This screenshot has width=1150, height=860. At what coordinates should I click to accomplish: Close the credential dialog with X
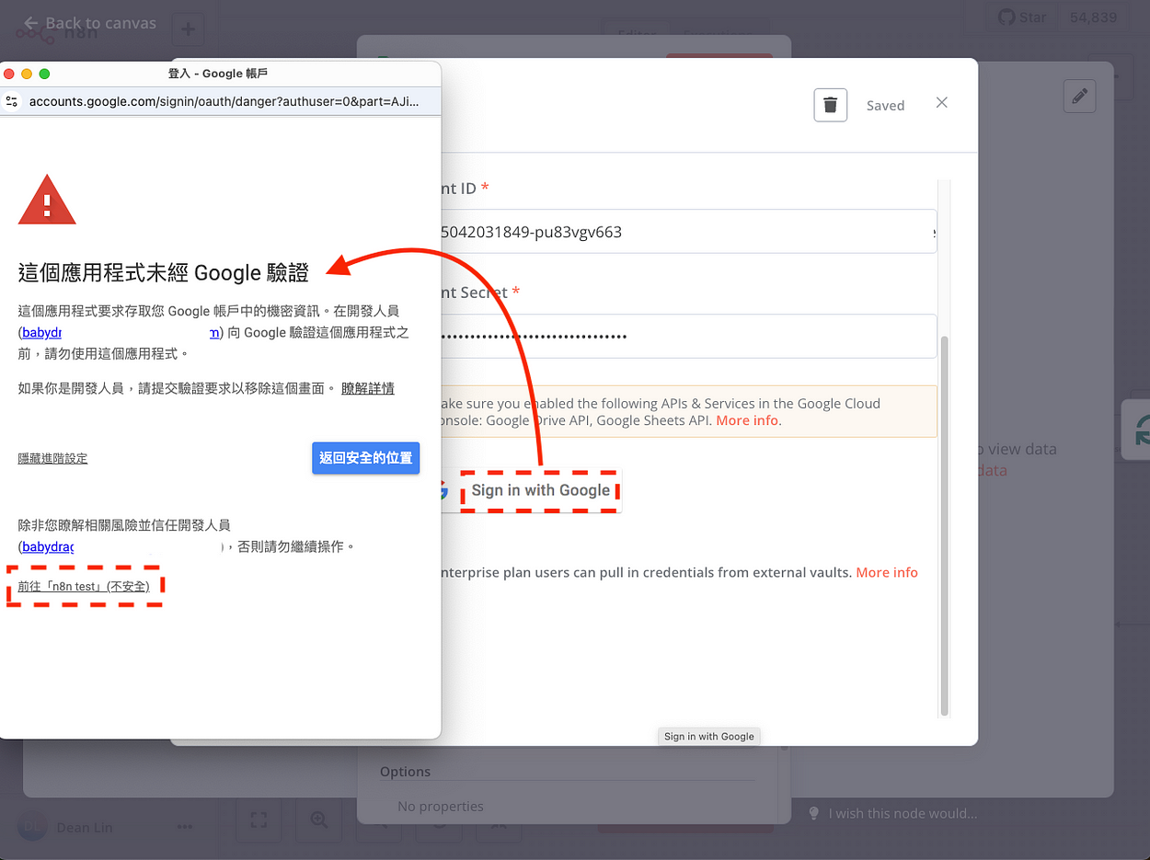coord(941,103)
